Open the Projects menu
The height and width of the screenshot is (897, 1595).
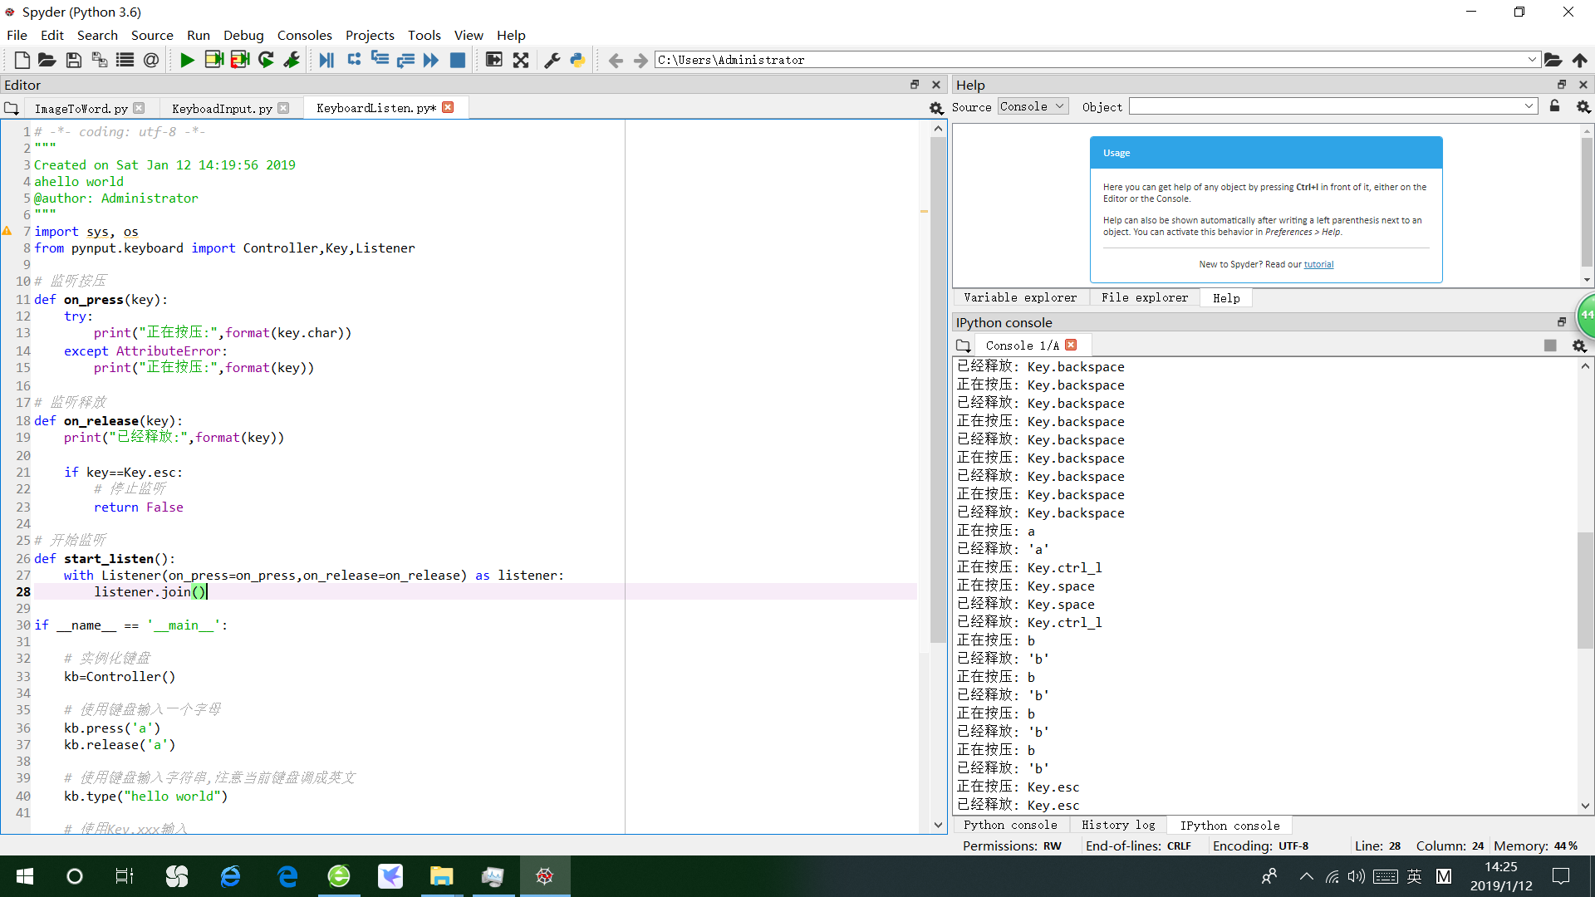(370, 35)
